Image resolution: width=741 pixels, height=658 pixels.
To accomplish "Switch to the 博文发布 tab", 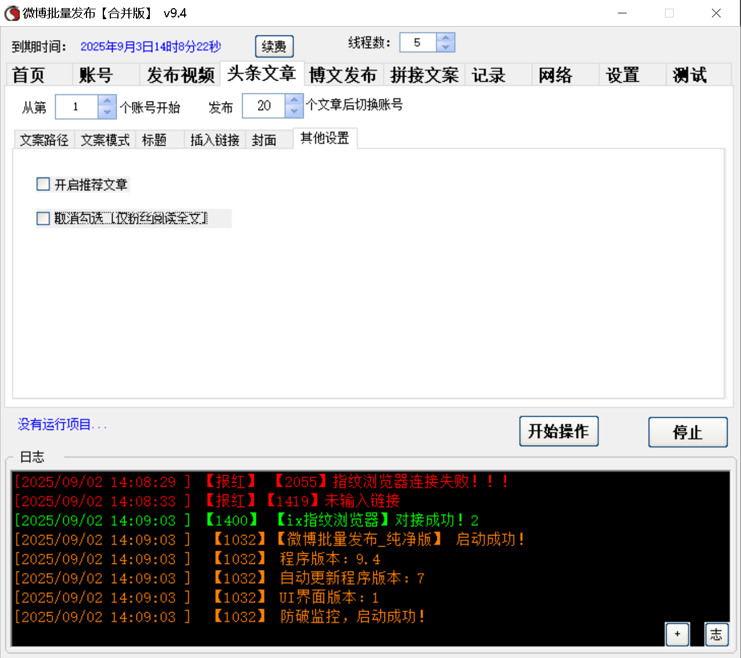I will 343,74.
